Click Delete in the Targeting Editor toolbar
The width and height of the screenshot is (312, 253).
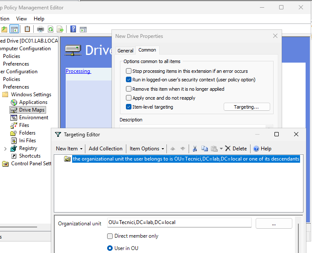tap(236, 149)
